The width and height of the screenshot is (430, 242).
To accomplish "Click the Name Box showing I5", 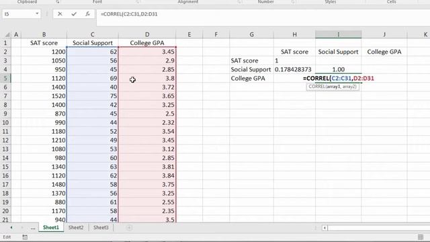I will [18, 13].
